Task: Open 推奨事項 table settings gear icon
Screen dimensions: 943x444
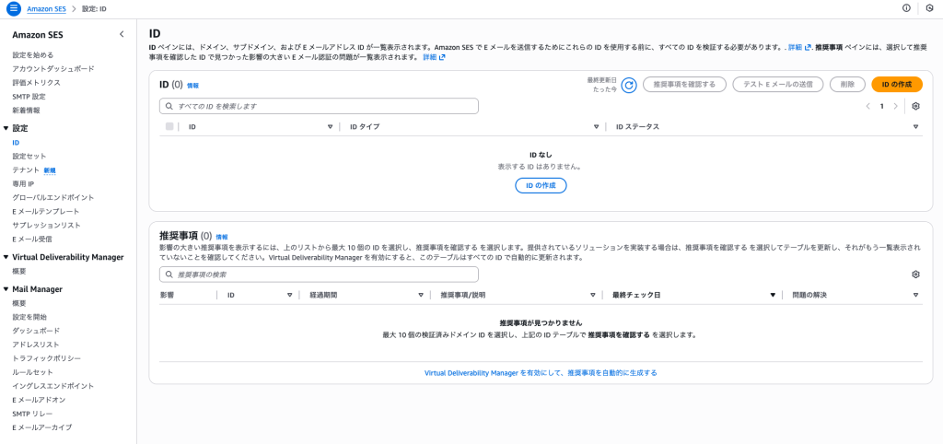Action: click(x=915, y=275)
